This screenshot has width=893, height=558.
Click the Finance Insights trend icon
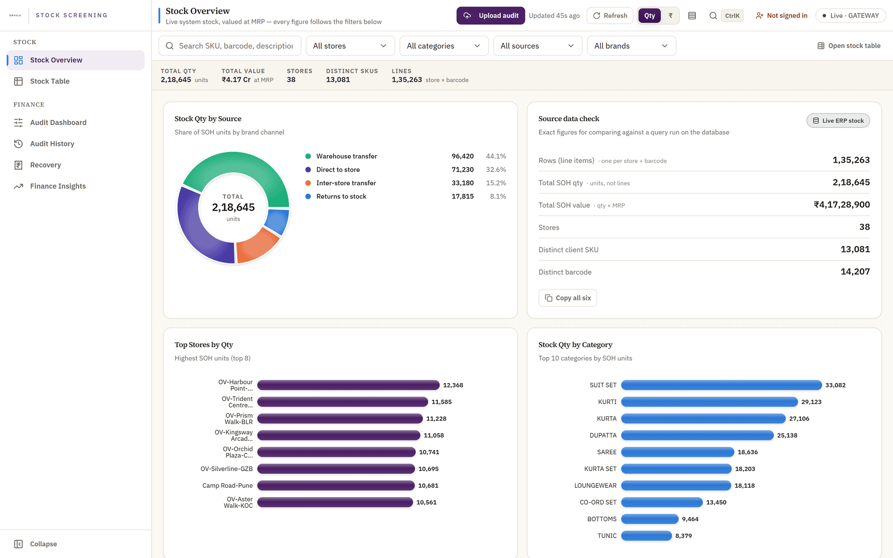[19, 186]
